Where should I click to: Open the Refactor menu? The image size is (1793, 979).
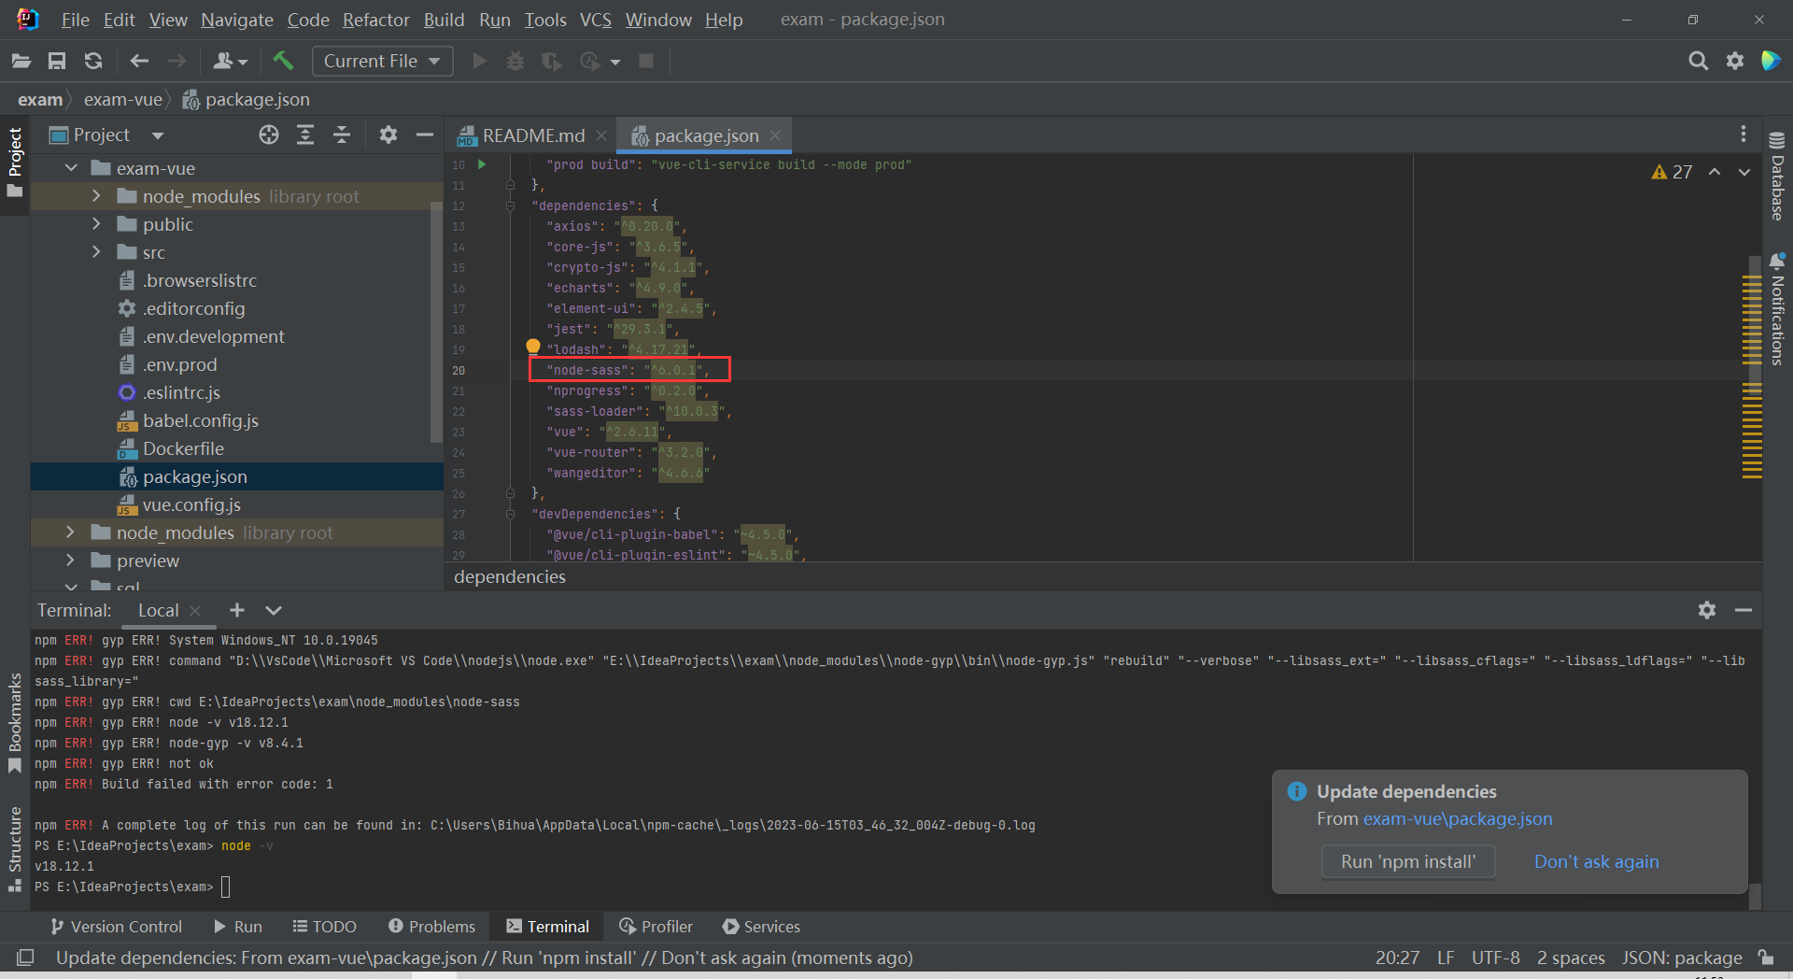(375, 20)
